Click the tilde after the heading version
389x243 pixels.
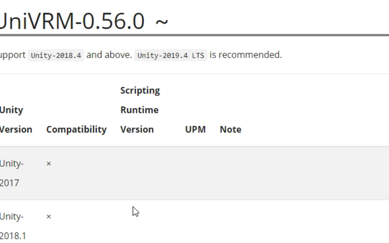coord(162,22)
